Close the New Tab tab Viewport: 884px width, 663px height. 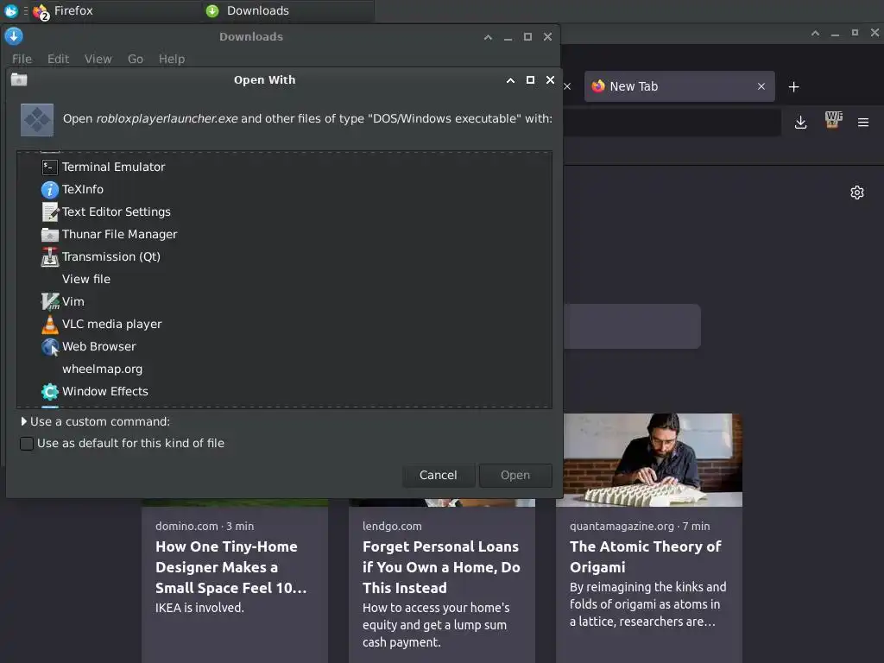point(761,86)
